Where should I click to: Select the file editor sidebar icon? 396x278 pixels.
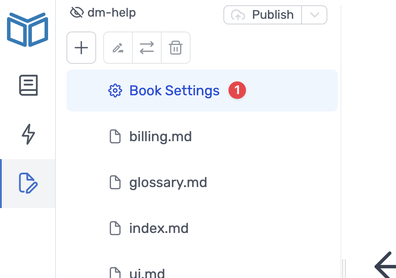click(28, 183)
